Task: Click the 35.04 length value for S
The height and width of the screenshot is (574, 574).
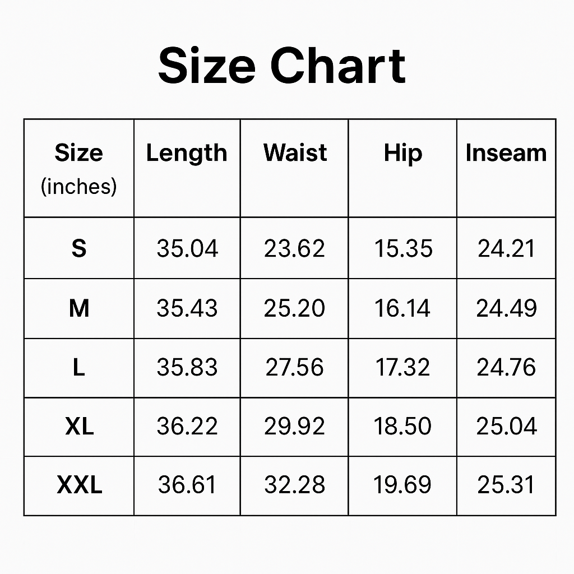Action: coord(187,248)
